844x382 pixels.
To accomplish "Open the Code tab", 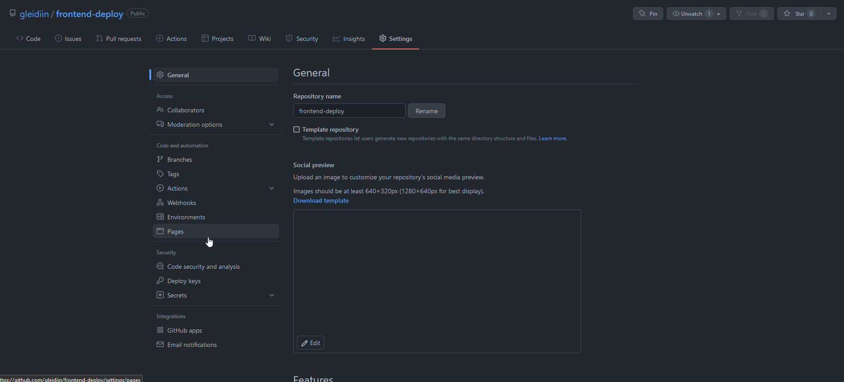I will [28, 39].
